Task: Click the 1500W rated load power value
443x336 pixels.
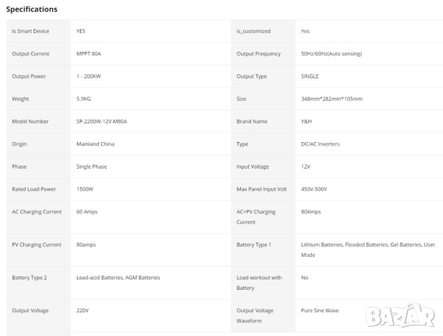Action: point(85,189)
